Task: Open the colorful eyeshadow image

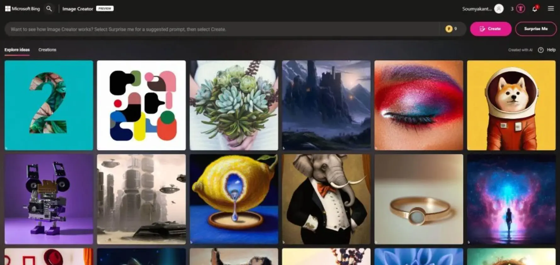Action: point(419,105)
